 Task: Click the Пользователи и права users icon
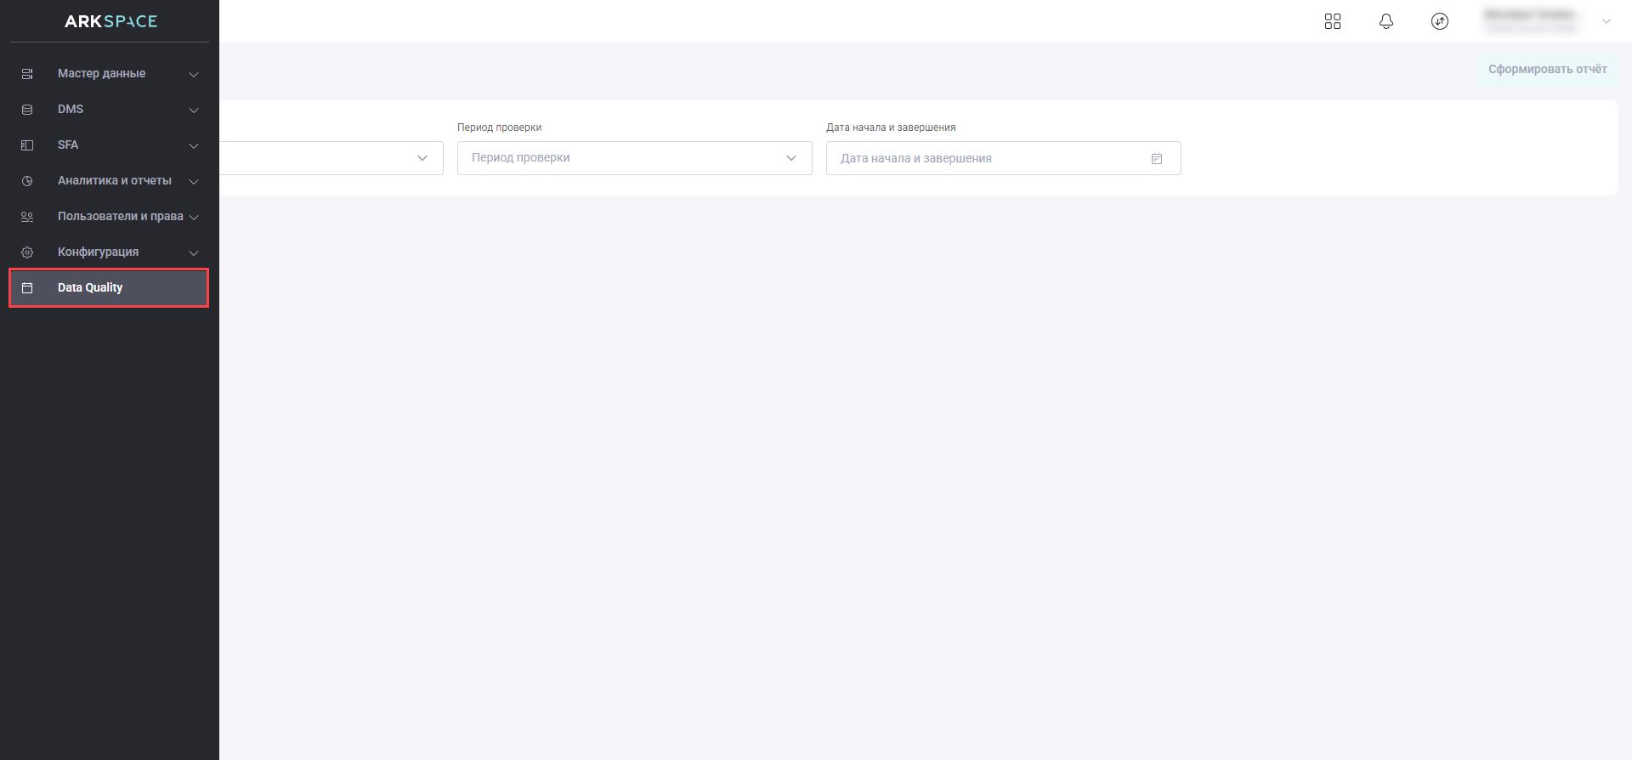click(27, 217)
